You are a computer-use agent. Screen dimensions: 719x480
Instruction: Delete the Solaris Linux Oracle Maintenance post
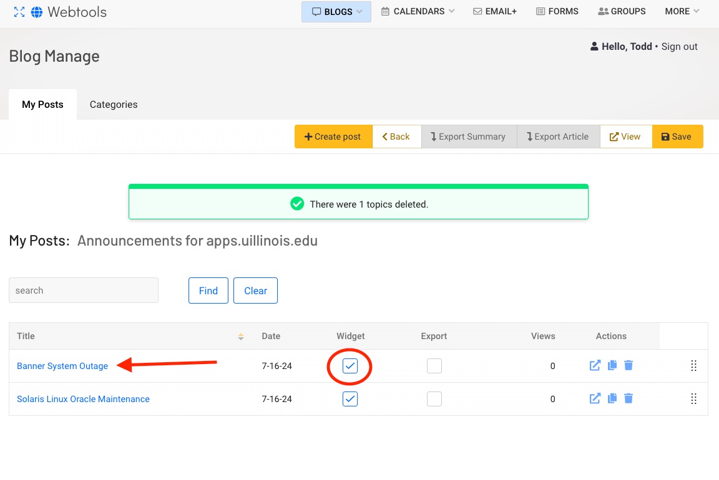629,398
